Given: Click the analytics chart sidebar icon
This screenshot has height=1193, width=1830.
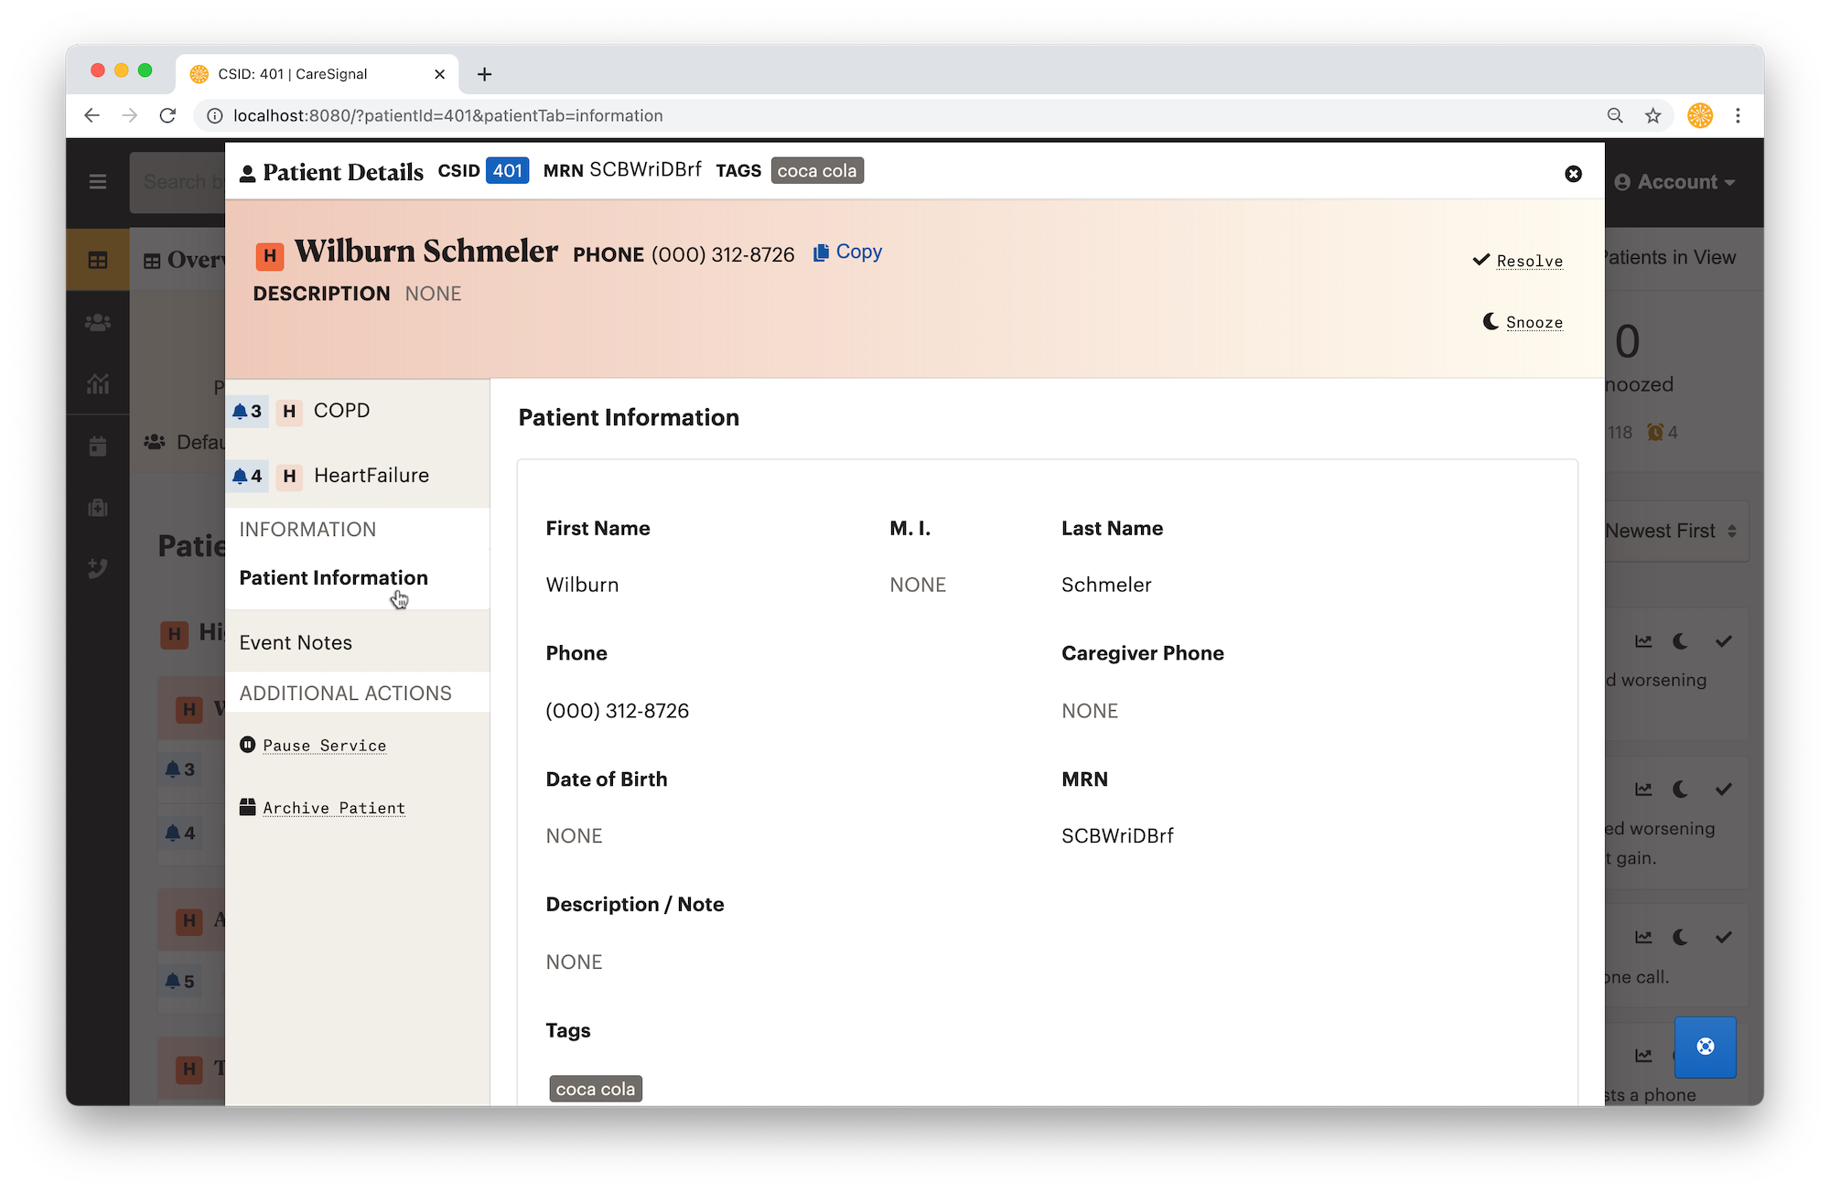Looking at the screenshot, I should [98, 384].
